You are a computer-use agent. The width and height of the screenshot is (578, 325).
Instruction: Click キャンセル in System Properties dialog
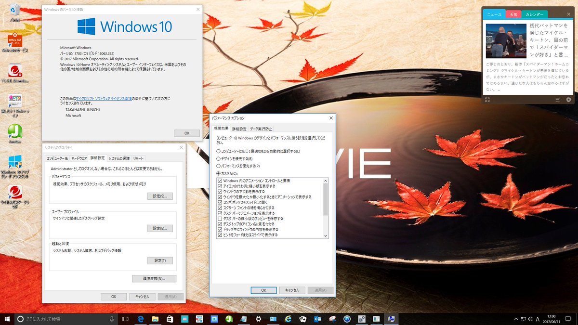point(142,297)
